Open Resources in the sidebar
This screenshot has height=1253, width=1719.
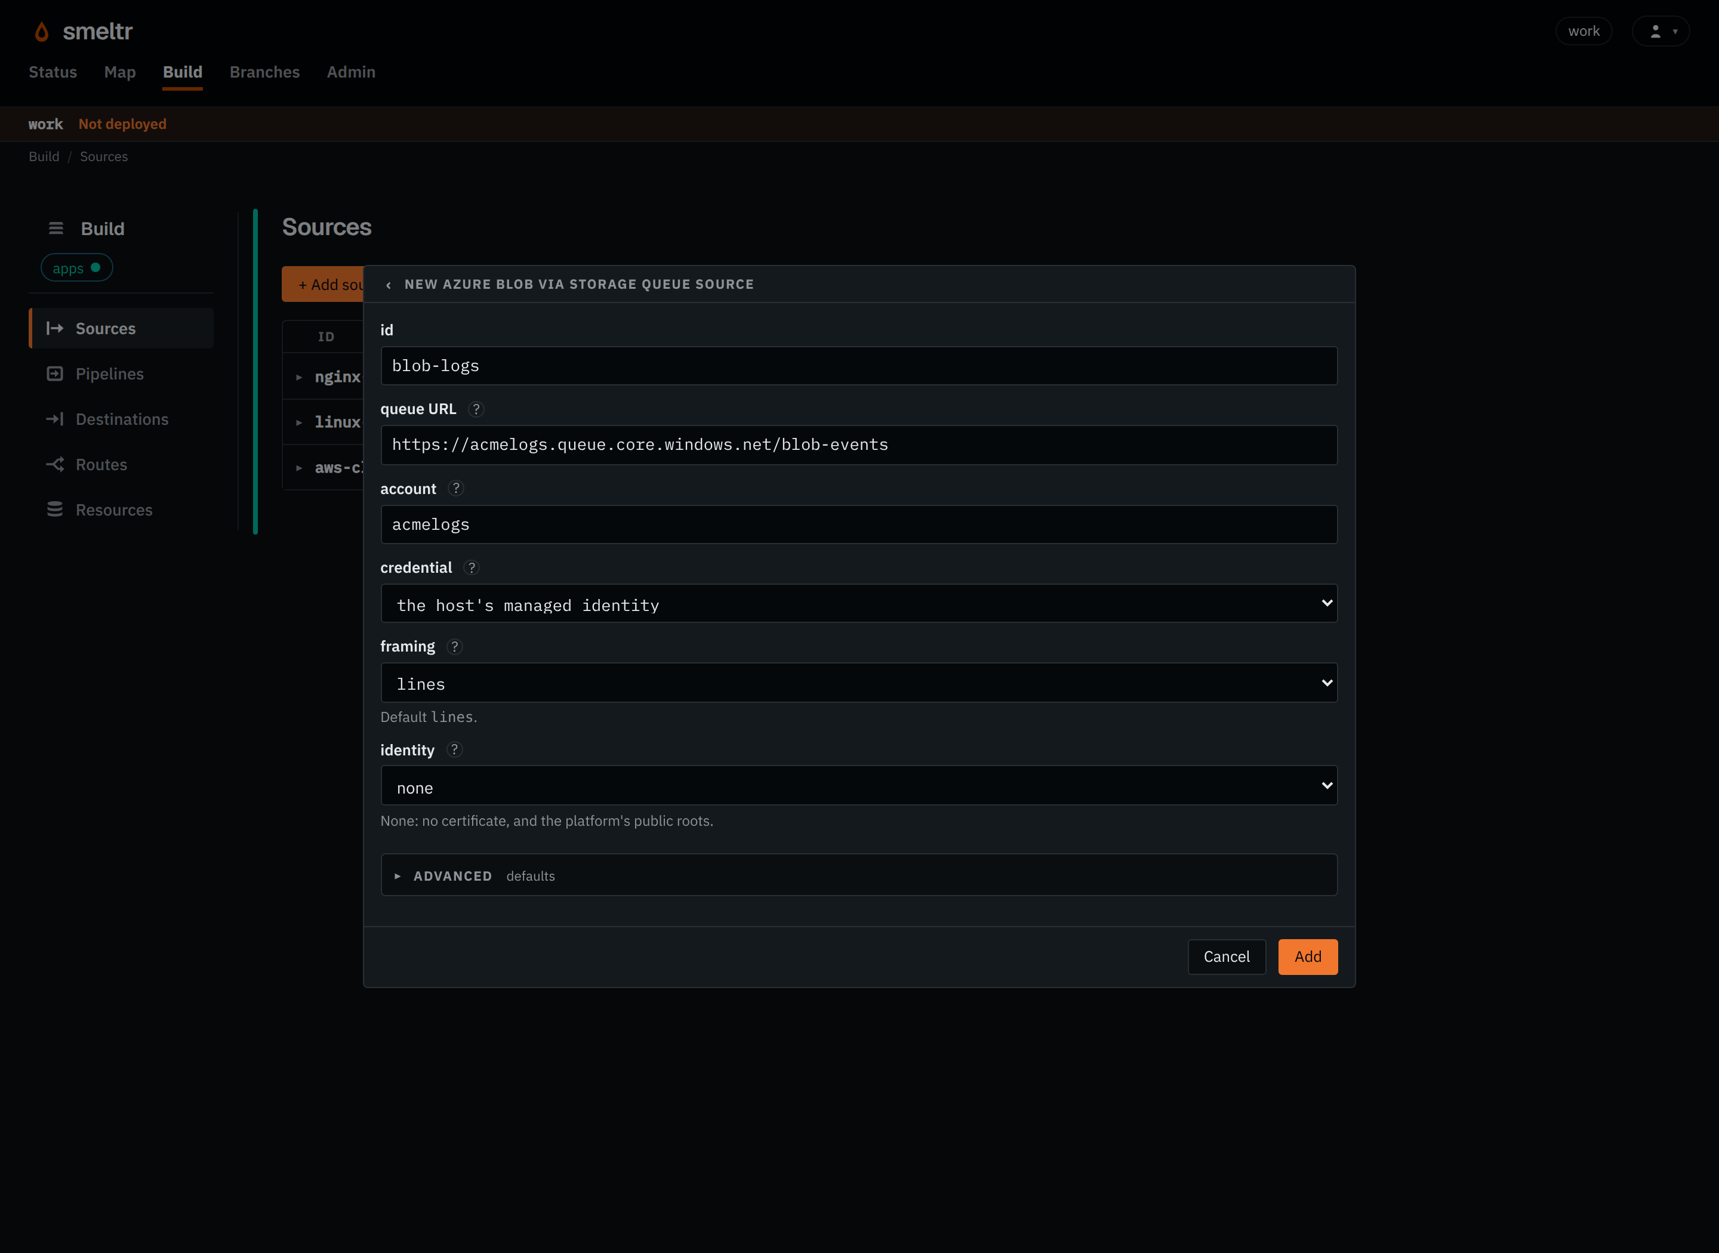(121, 510)
